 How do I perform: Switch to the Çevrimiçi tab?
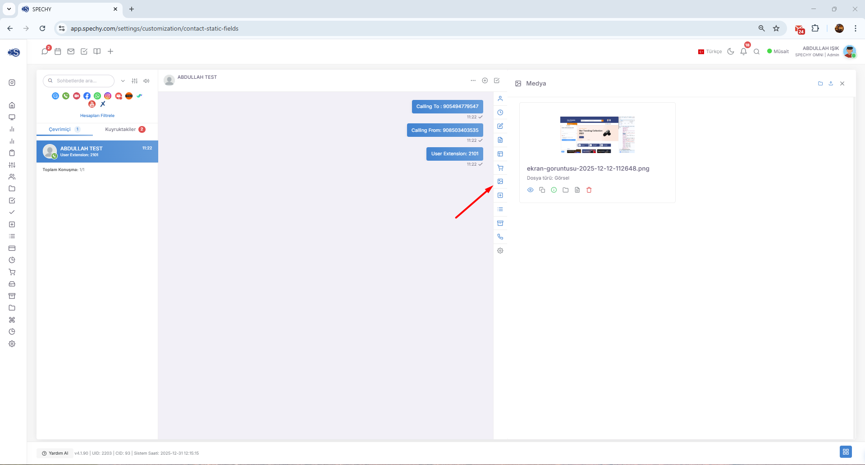(x=64, y=129)
